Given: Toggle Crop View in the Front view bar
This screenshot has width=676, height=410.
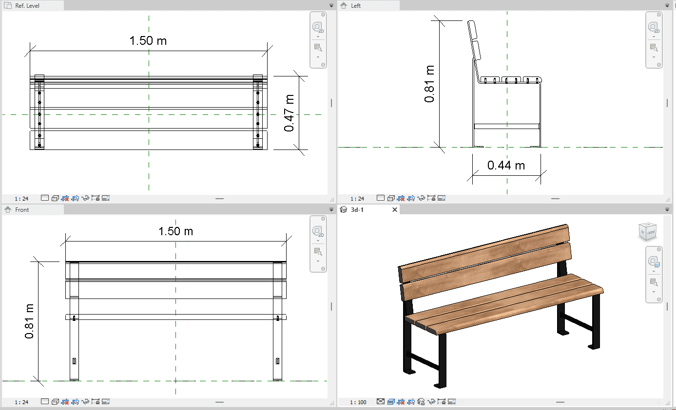Looking at the screenshot, I should point(65,402).
